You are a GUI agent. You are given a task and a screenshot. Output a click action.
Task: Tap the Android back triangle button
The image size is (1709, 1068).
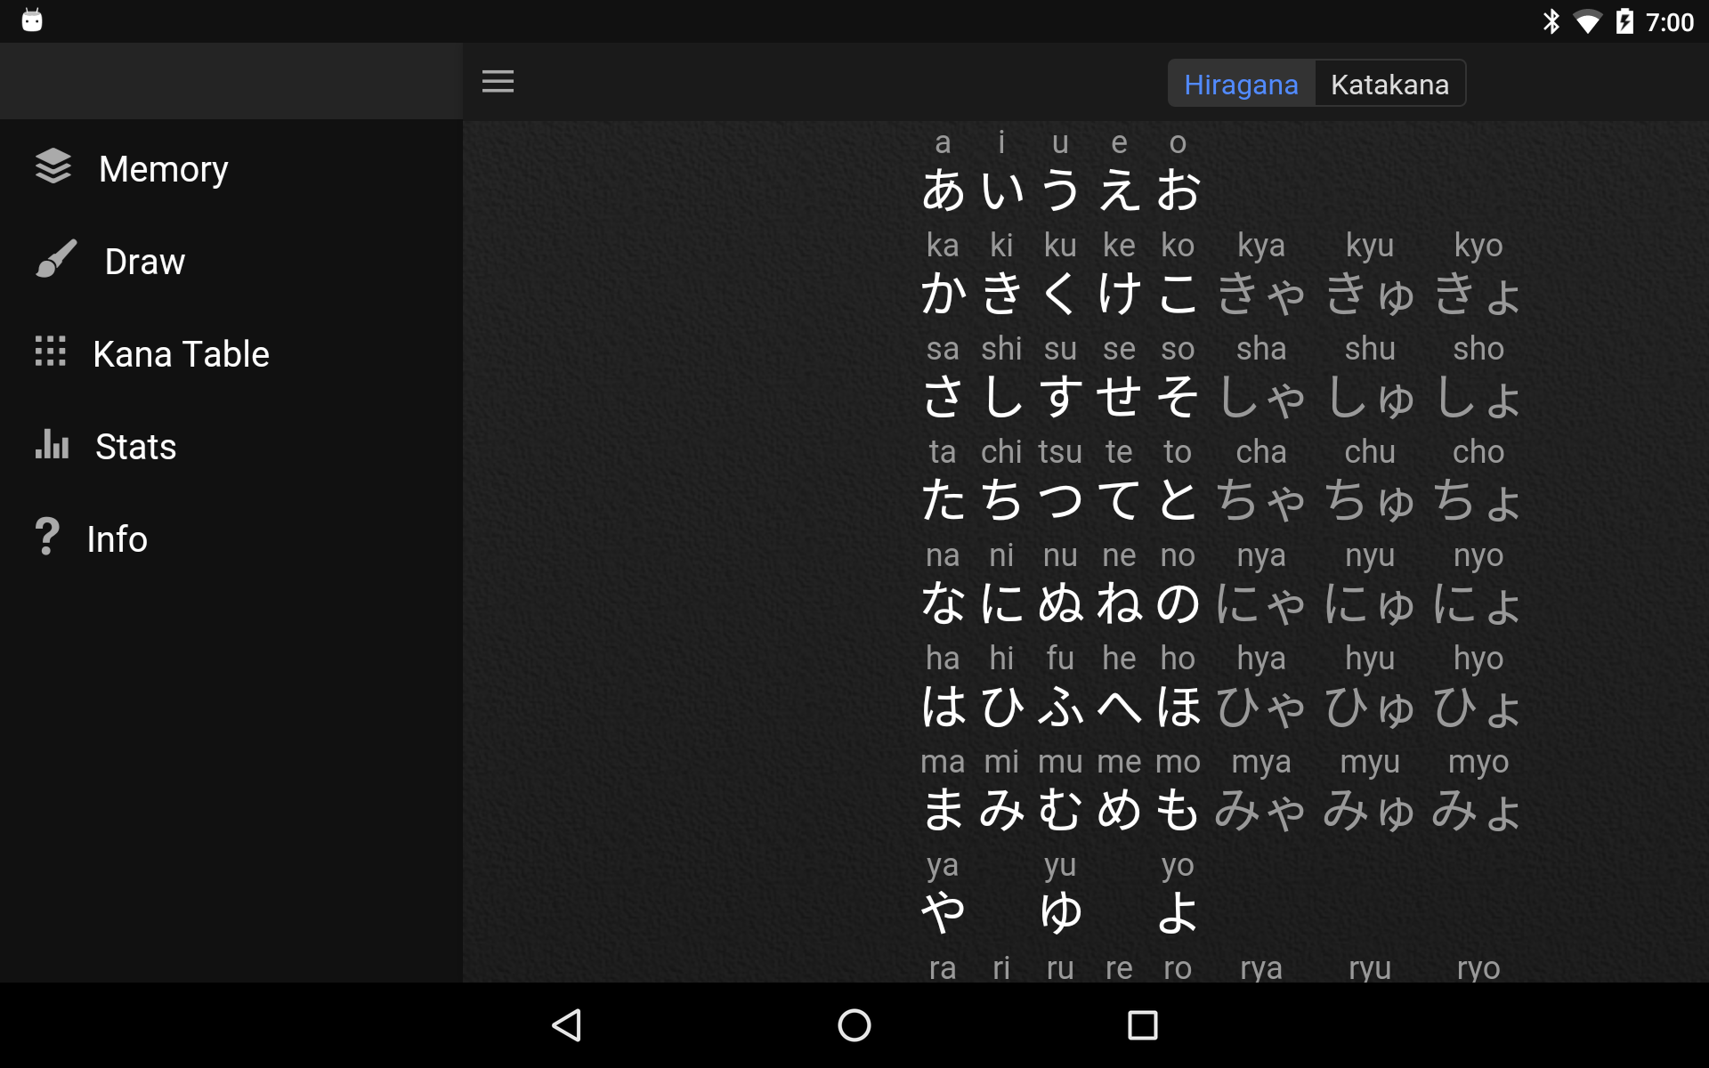567,1023
